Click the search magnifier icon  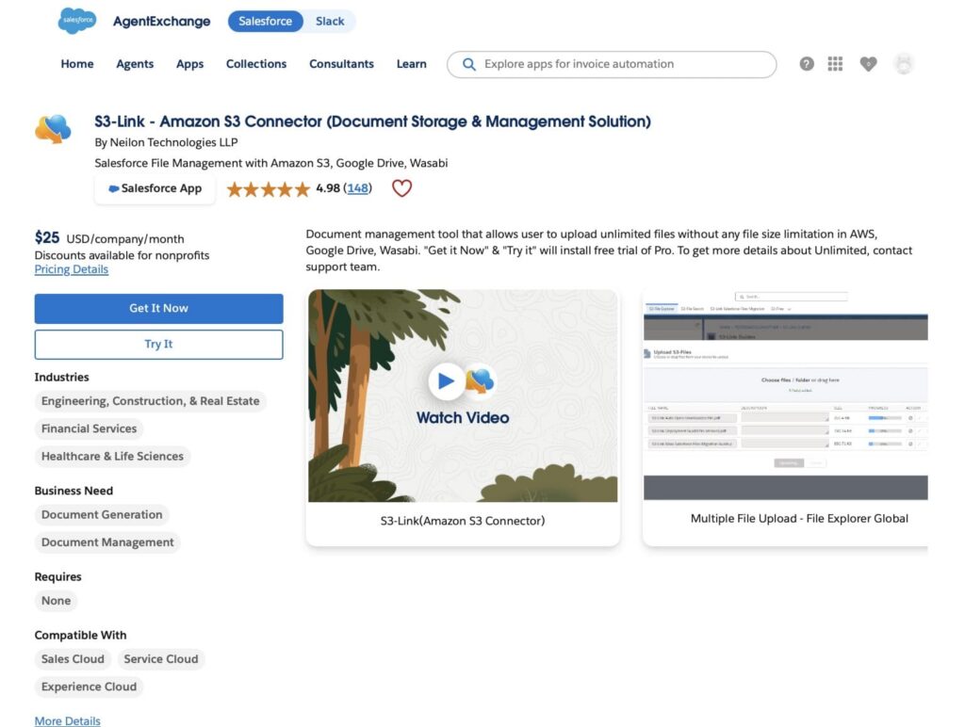pyautogui.click(x=469, y=64)
